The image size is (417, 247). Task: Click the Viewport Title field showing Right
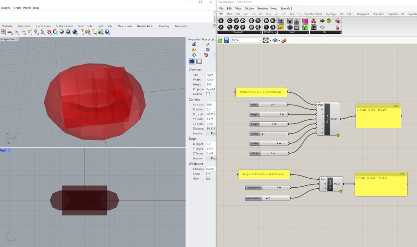[211, 75]
